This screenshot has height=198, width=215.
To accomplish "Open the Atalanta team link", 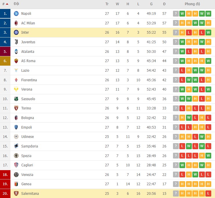I will click(28, 51).
